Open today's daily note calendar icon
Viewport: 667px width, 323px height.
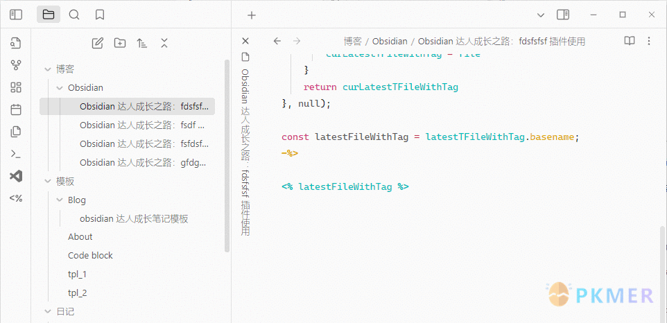tap(16, 110)
